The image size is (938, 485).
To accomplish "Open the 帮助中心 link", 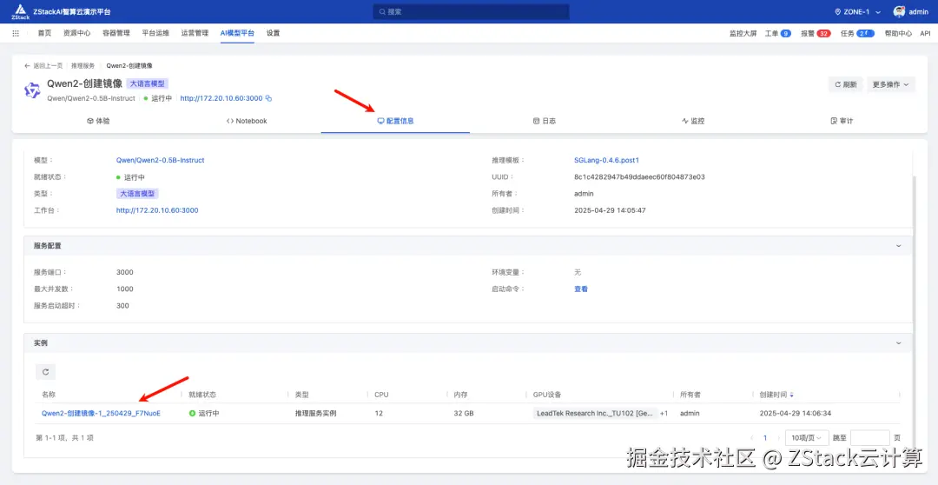I will [x=898, y=34].
